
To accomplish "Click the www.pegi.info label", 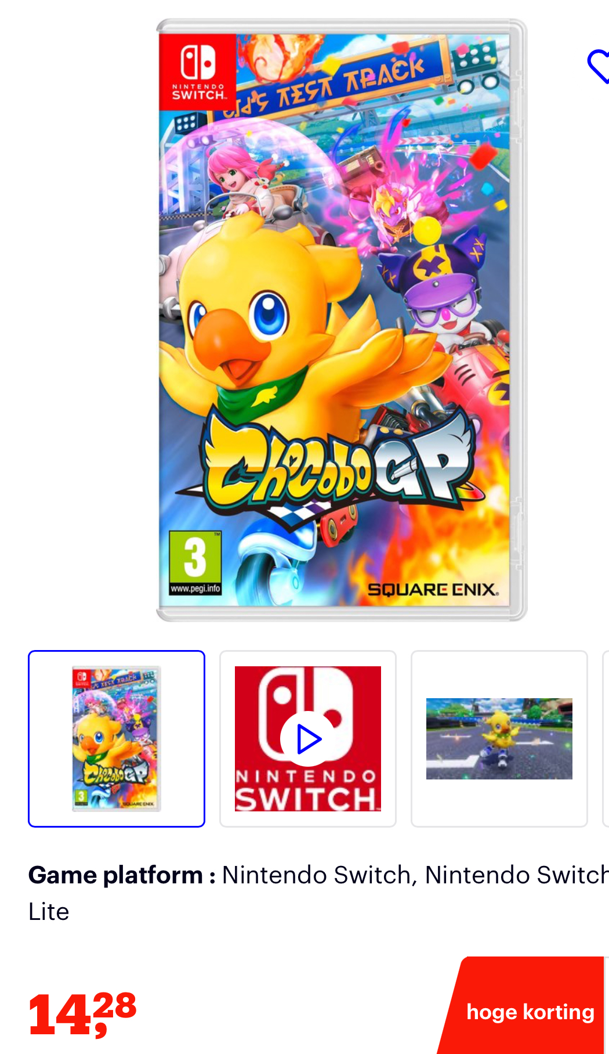I will [195, 589].
